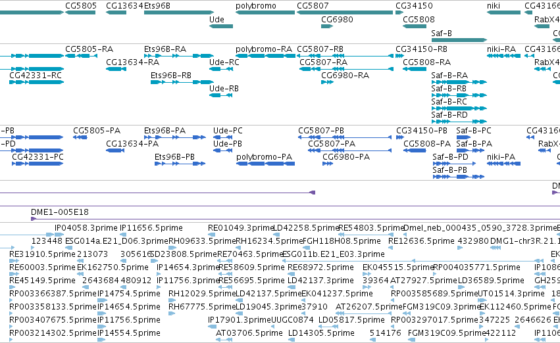Screen dimensions: 560x343
Task: Select the RE54803.5prime EST label
Action: [x=371, y=228]
